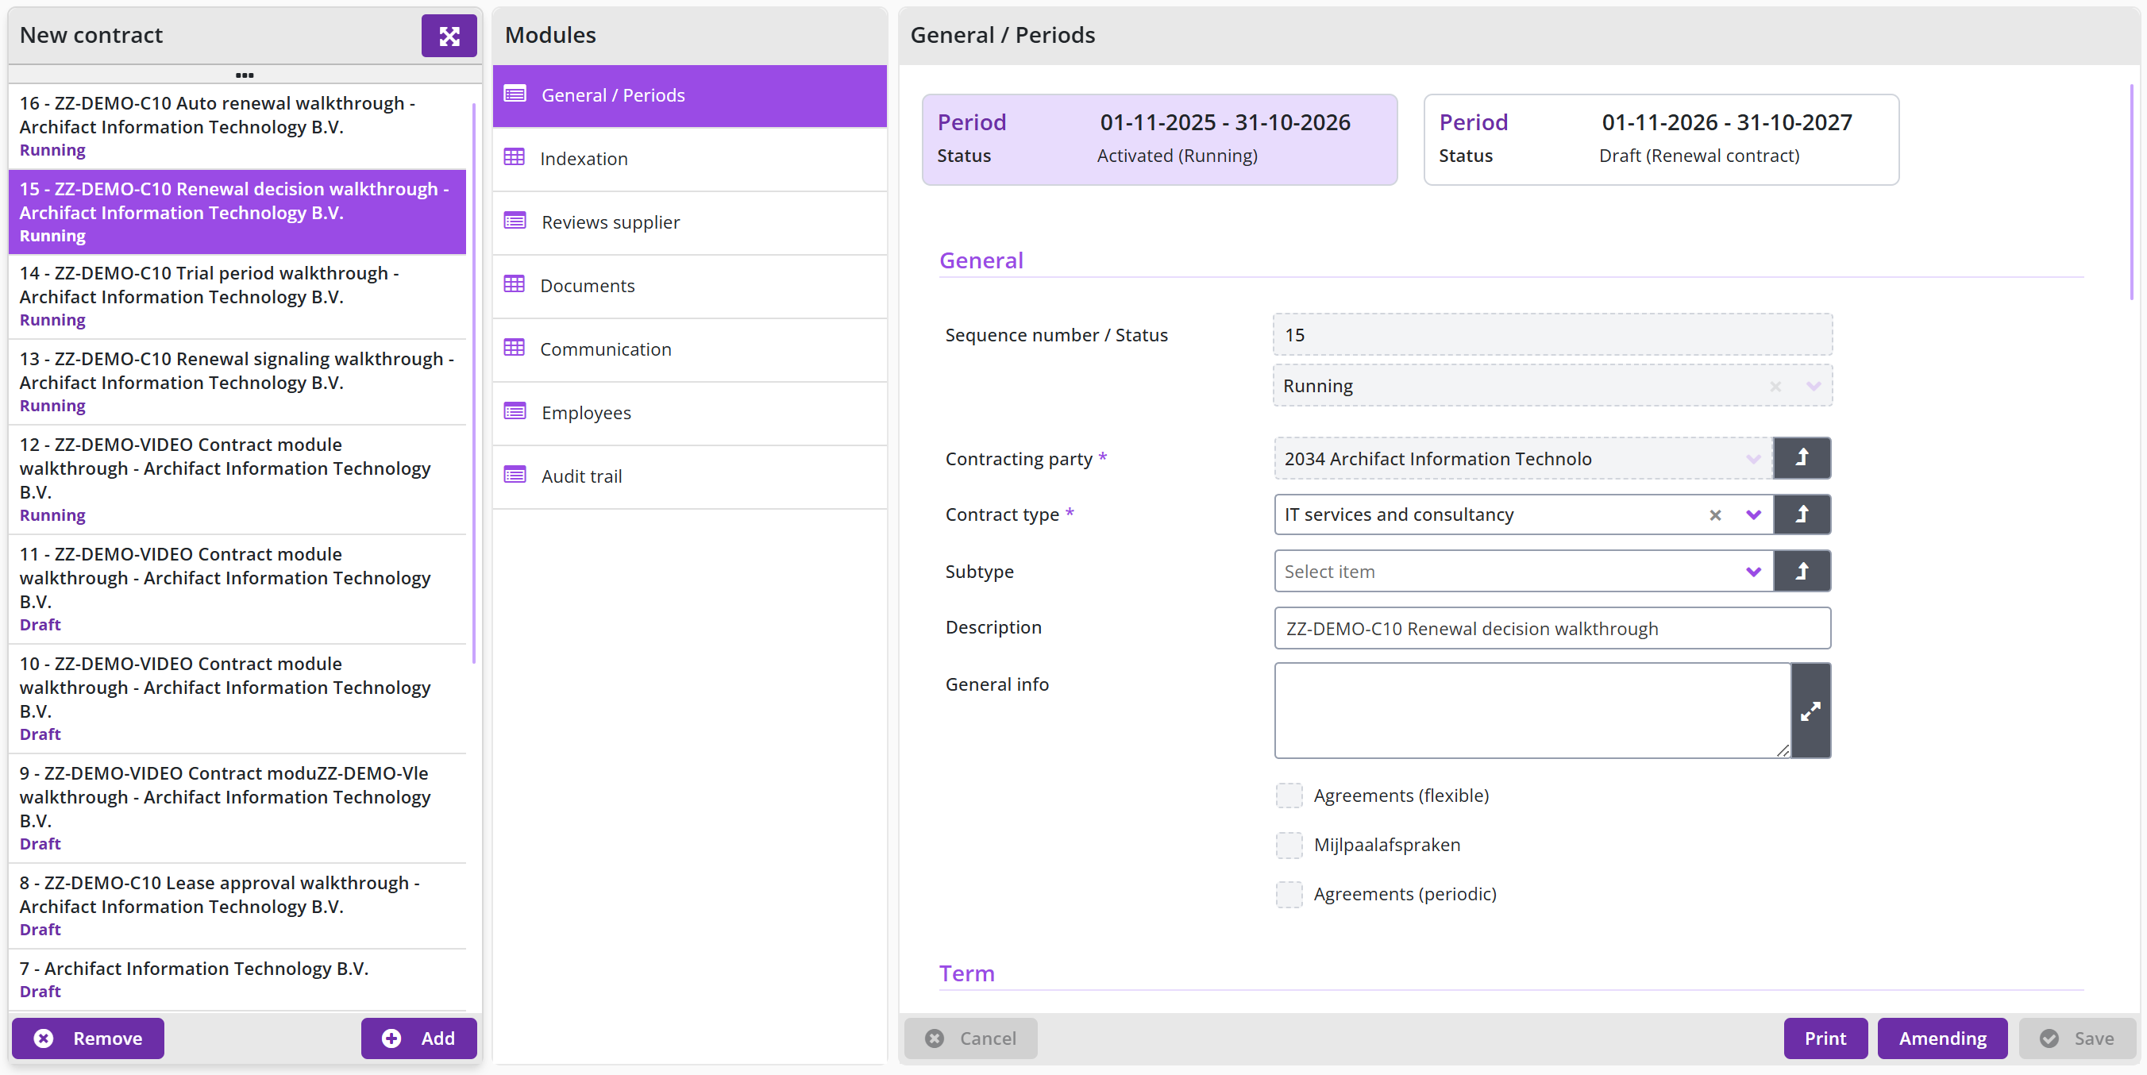The image size is (2147, 1075).
Task: Switch to the Indexation module
Action: coord(689,158)
